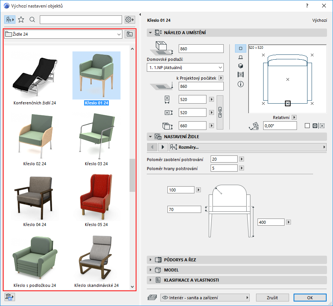Click the search magnifier icon
The width and height of the screenshot is (333, 306).
pyautogui.click(x=32, y=20)
